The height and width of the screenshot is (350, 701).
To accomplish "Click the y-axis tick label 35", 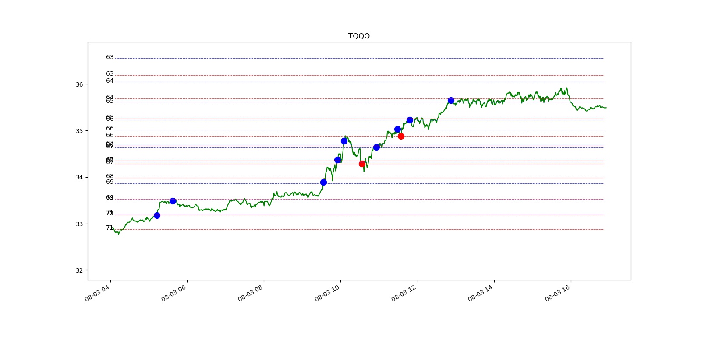I will click(x=79, y=131).
